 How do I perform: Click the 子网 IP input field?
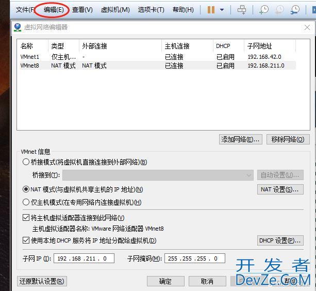point(84,258)
